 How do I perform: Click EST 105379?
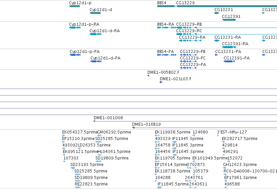pos(194,174)
